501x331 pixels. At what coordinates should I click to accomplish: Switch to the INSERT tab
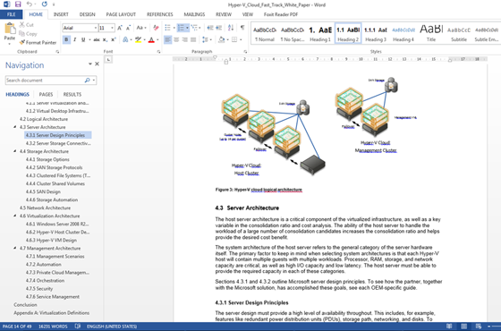pos(61,14)
